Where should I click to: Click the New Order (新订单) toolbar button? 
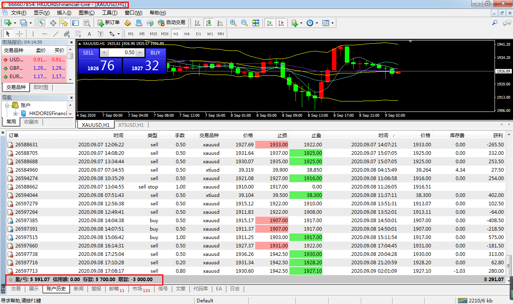(x=109, y=23)
